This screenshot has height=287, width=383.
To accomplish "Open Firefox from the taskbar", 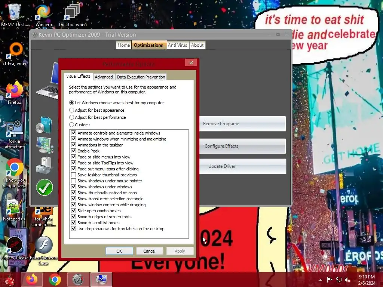I will (x=32, y=280).
